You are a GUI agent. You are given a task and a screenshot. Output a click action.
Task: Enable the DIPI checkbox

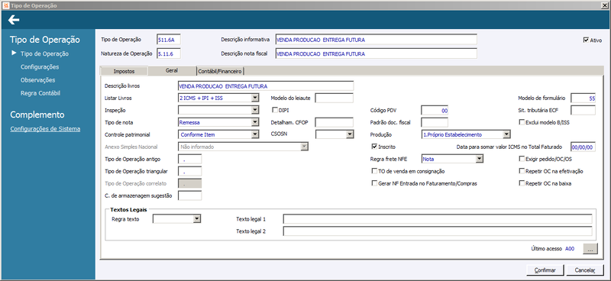coord(275,110)
